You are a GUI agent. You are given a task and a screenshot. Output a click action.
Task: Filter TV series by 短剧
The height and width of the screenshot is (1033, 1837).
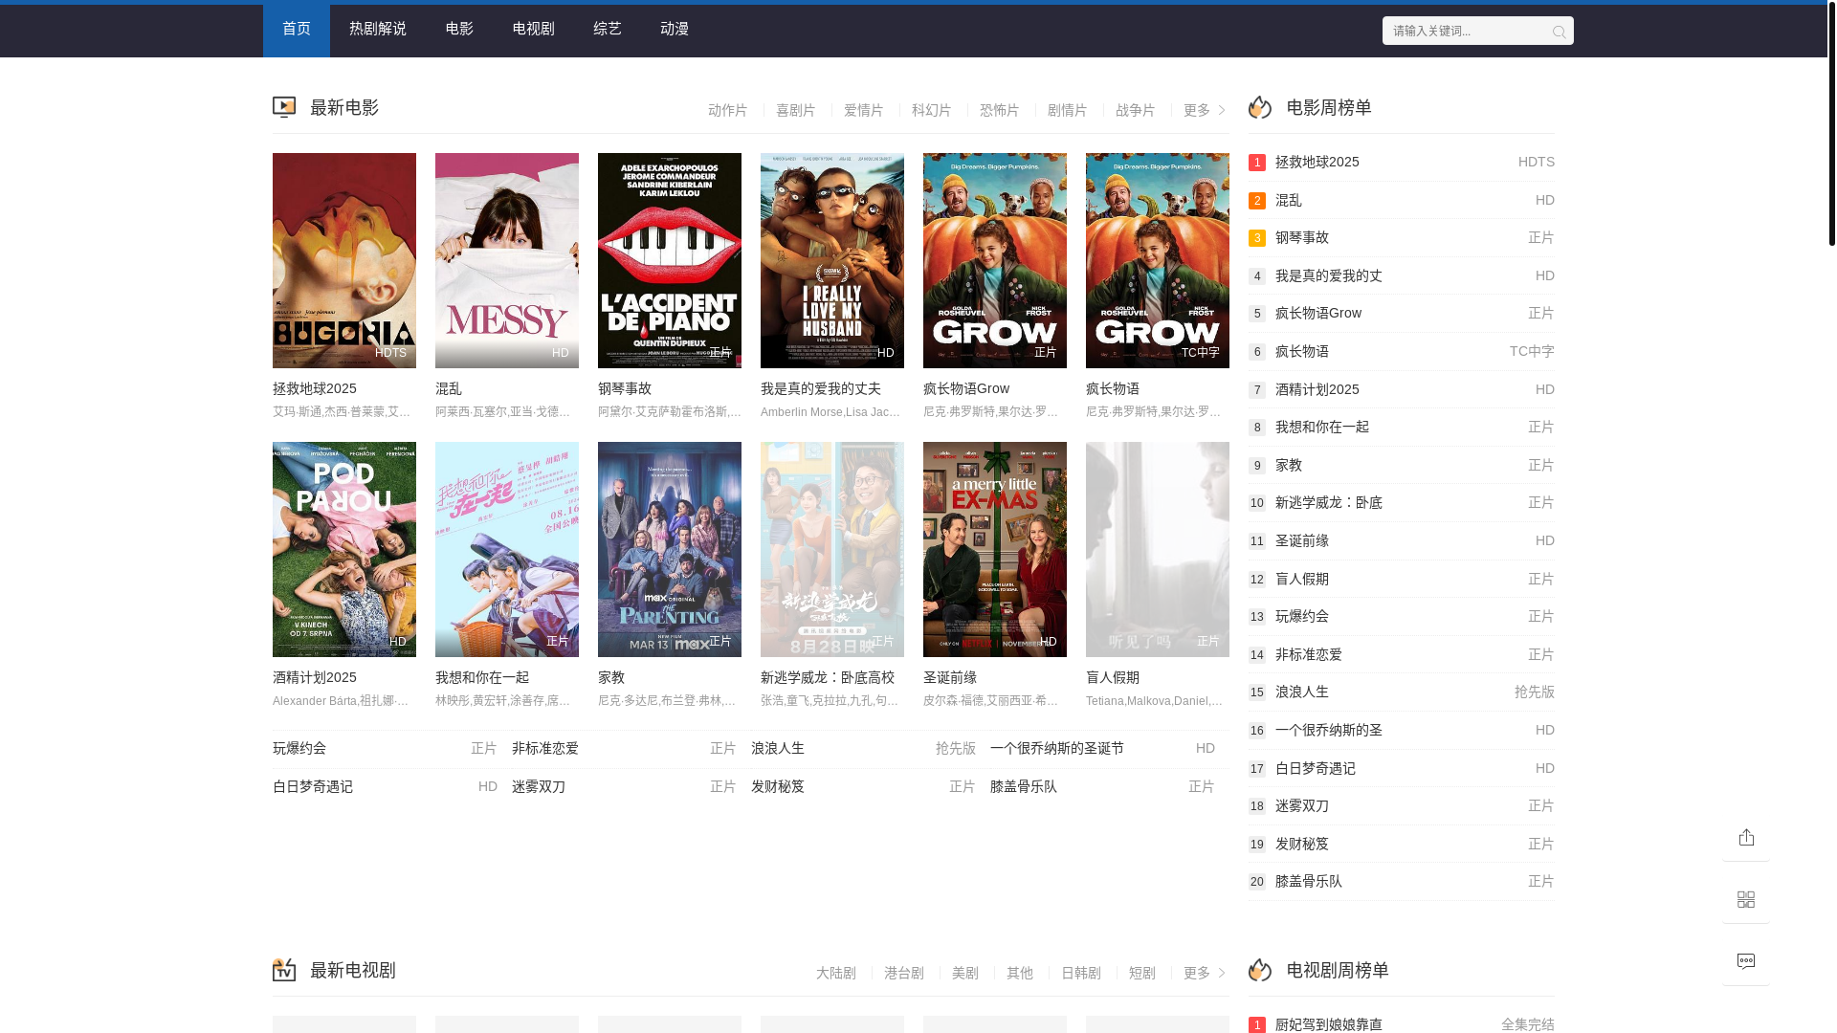[1141, 974]
